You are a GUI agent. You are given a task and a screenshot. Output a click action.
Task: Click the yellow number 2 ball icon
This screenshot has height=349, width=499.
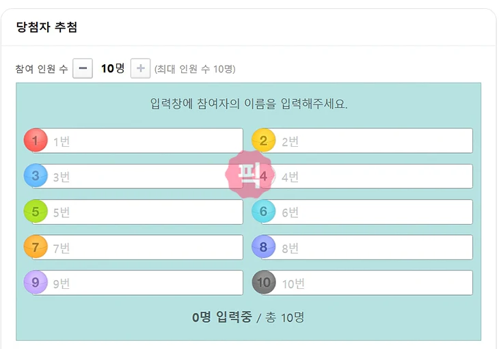(x=263, y=140)
